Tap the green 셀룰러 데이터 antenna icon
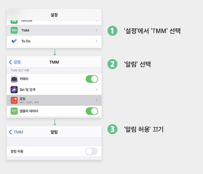The image size is (203, 174). click(14, 111)
